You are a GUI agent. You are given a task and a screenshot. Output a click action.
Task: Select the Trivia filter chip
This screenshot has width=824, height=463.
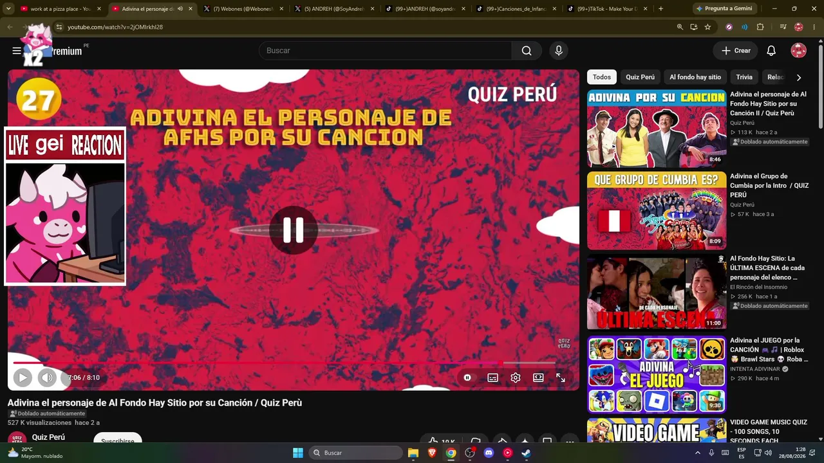[744, 77]
